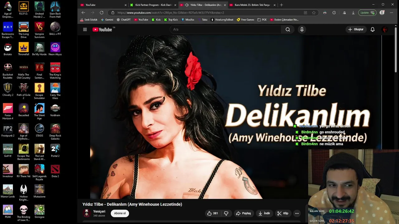Click the YouTube search magnifier button
This screenshot has height=224, width=399.
tap(288, 29)
